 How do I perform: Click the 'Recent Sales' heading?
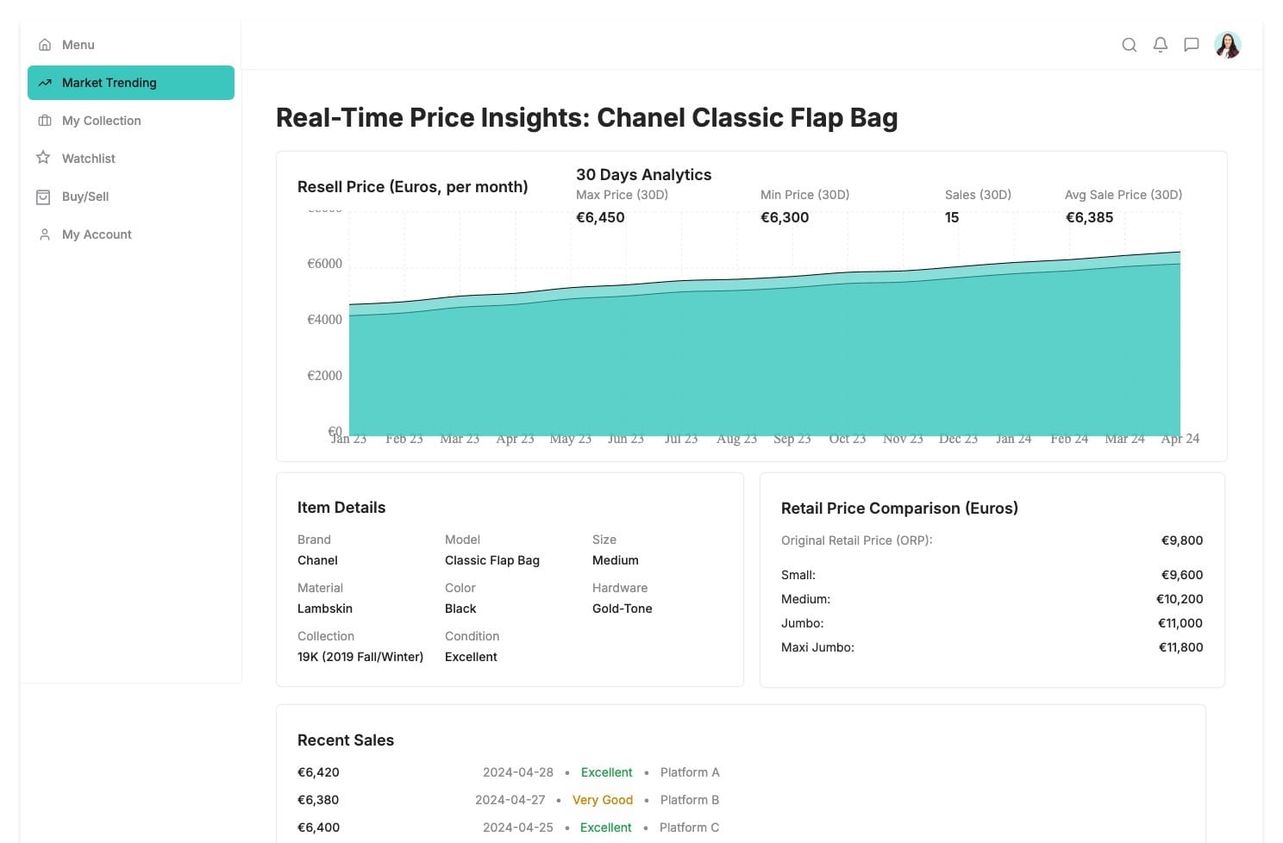pyautogui.click(x=346, y=740)
